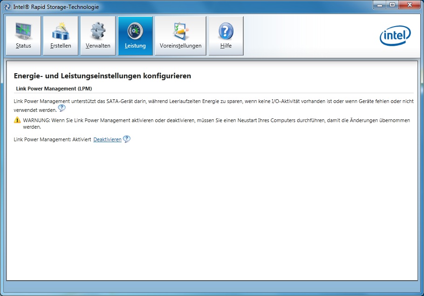Open the Erstellen tab
The image size is (424, 296).
[x=61, y=36]
